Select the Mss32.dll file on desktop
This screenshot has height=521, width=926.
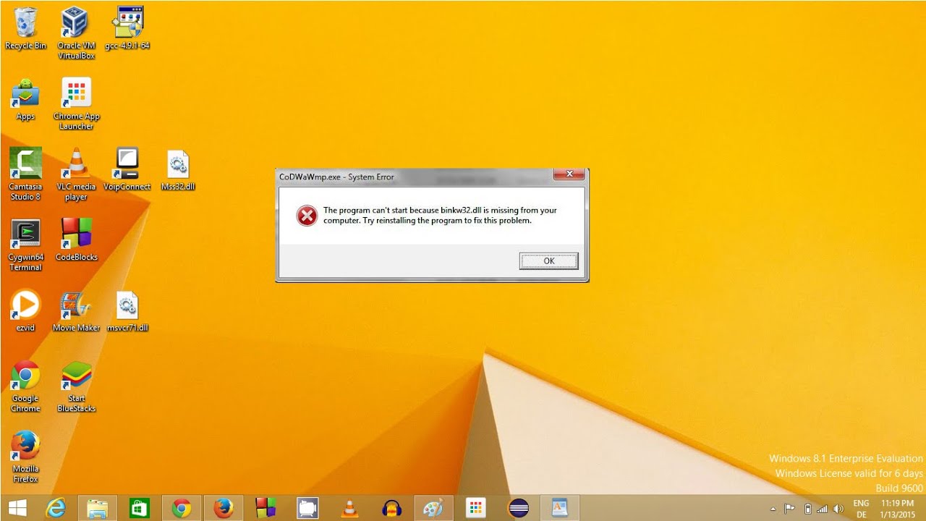(178, 170)
